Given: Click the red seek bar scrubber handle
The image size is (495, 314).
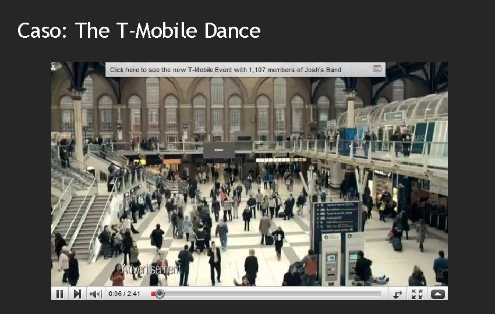Looking at the screenshot, I should 160,294.
